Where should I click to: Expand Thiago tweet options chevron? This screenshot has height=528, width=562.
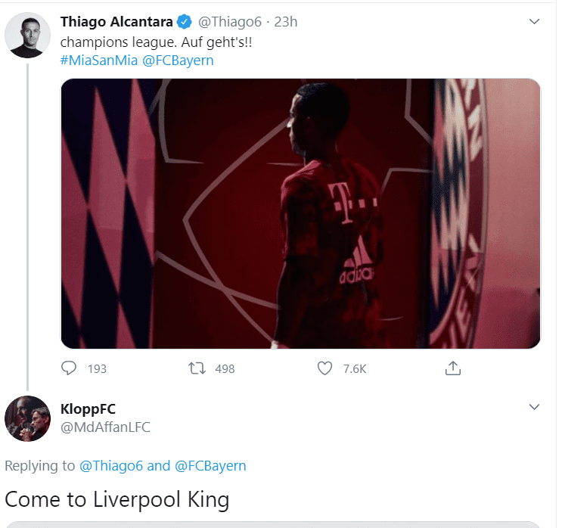(x=534, y=22)
